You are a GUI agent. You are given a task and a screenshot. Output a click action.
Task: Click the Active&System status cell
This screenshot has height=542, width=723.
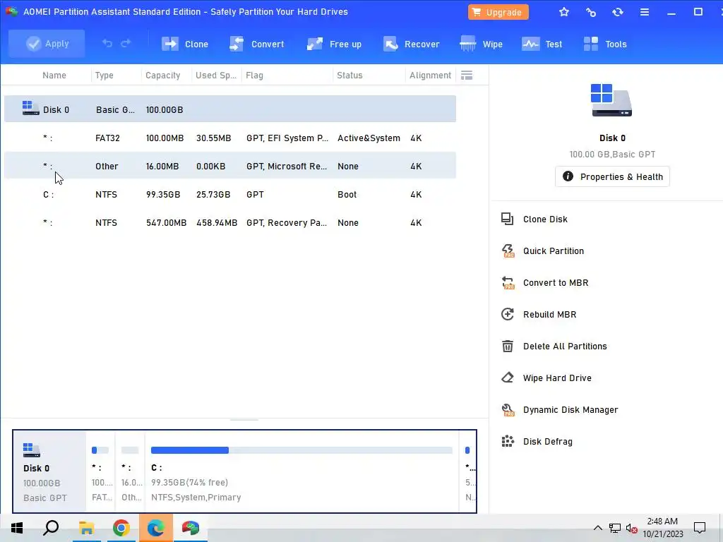point(369,138)
